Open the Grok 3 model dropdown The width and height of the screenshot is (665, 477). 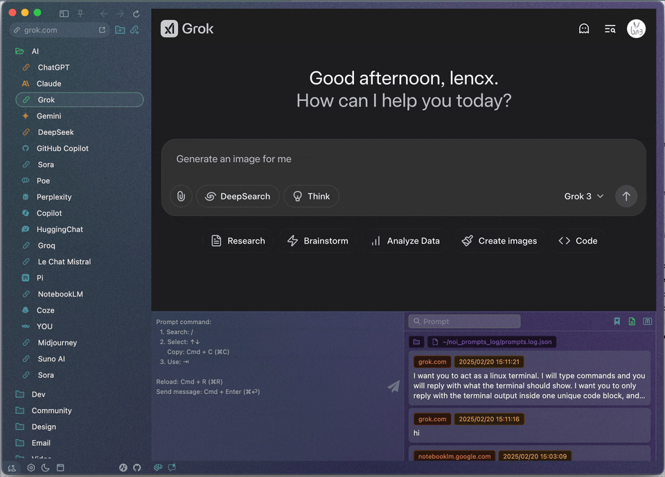point(583,197)
